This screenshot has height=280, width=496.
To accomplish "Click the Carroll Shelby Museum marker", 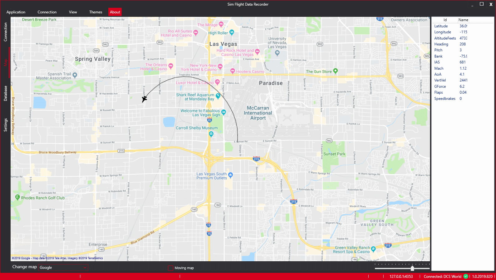I will [x=211, y=134].
